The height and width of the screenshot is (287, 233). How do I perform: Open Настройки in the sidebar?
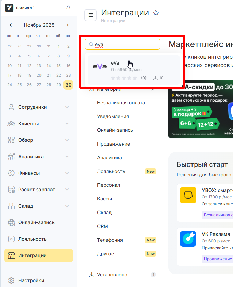(x=31, y=280)
